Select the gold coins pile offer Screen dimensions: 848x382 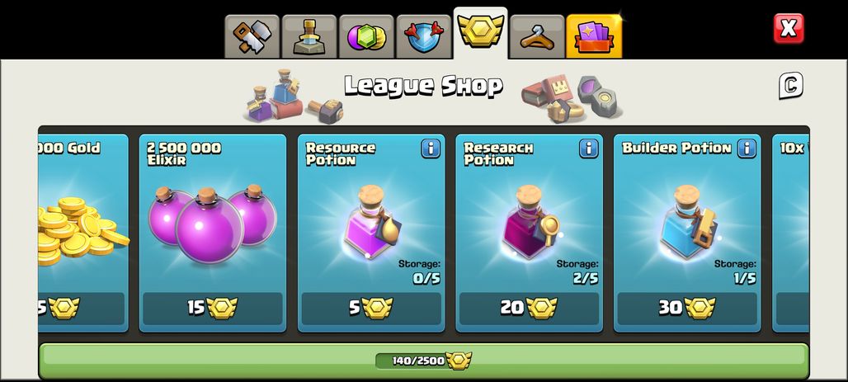(83, 233)
